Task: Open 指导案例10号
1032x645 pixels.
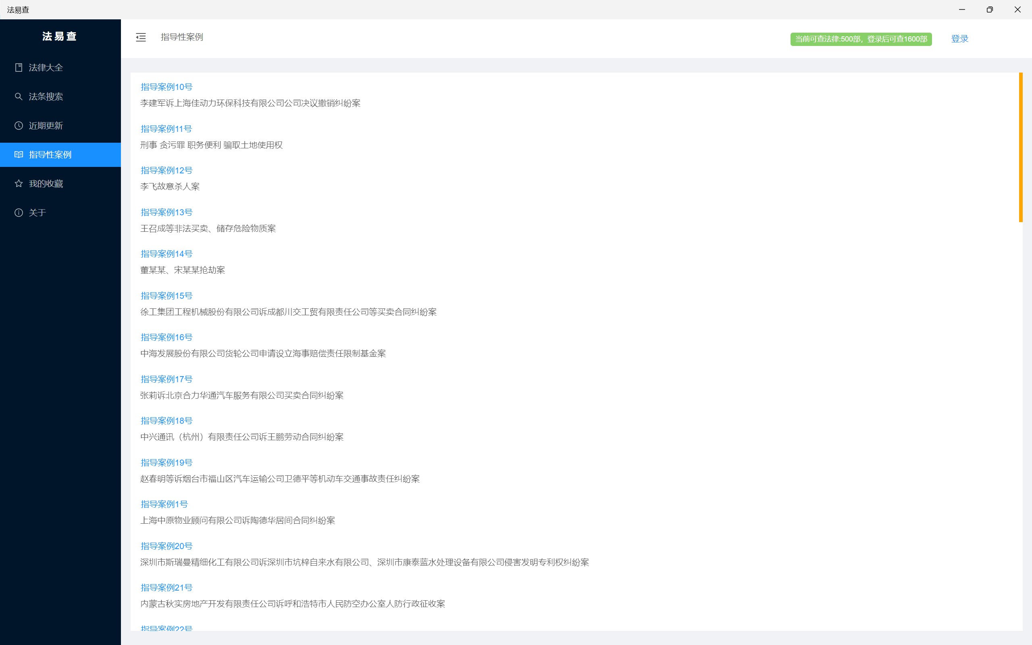Action: click(x=166, y=87)
